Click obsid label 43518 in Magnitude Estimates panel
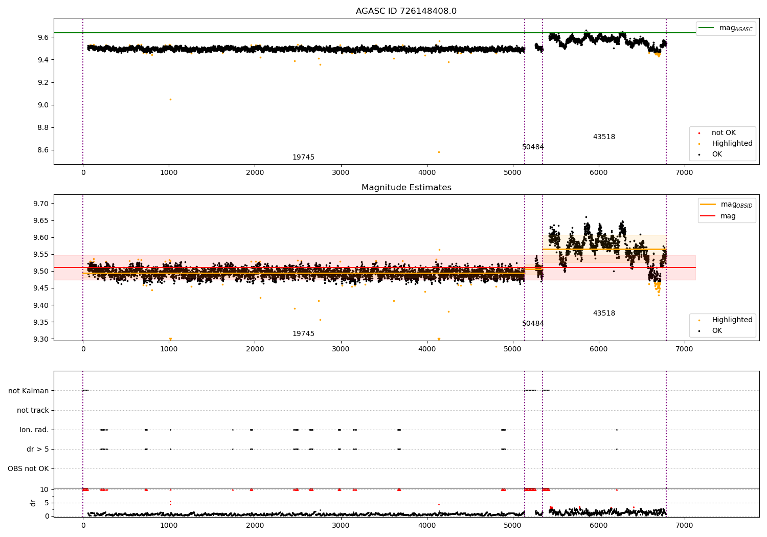 click(x=604, y=314)
